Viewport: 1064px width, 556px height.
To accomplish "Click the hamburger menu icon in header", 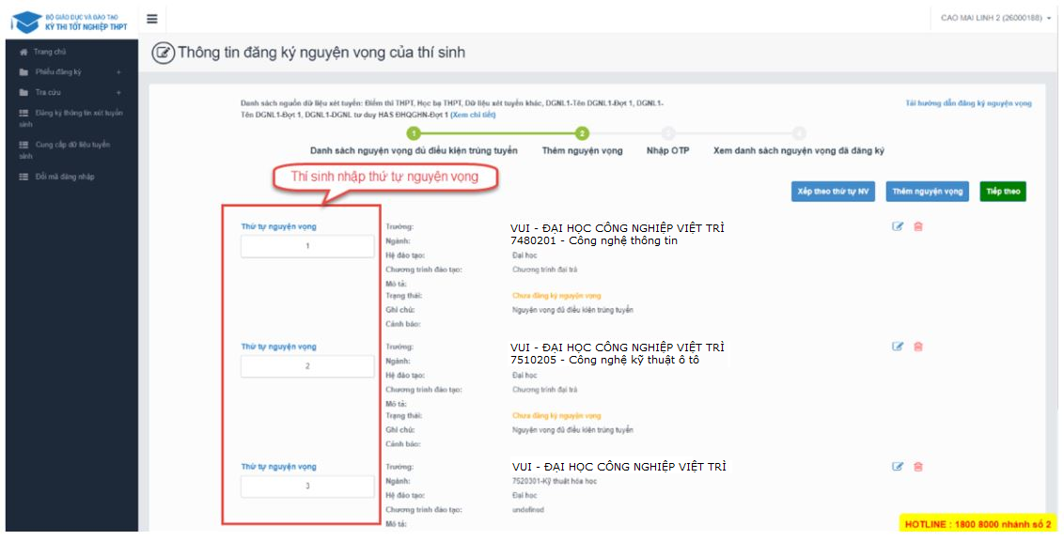I will click(152, 19).
